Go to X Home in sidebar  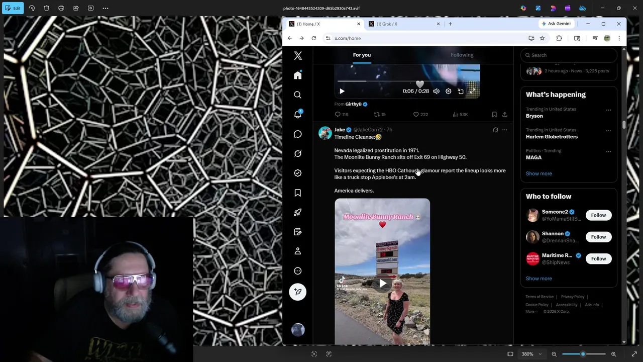click(298, 75)
